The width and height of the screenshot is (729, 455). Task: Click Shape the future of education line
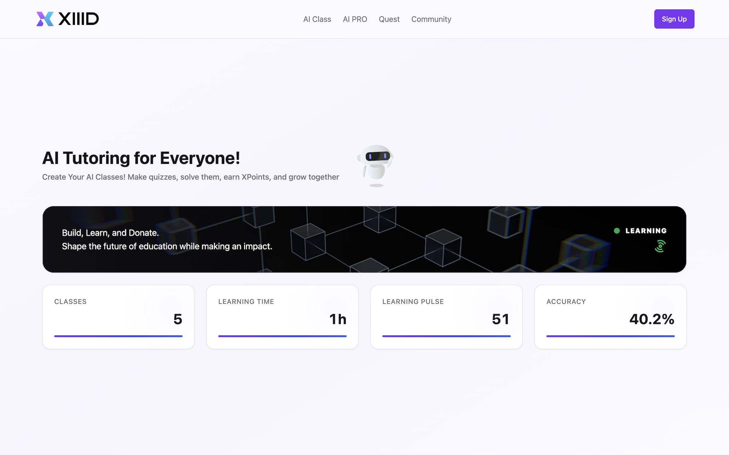pyautogui.click(x=167, y=246)
